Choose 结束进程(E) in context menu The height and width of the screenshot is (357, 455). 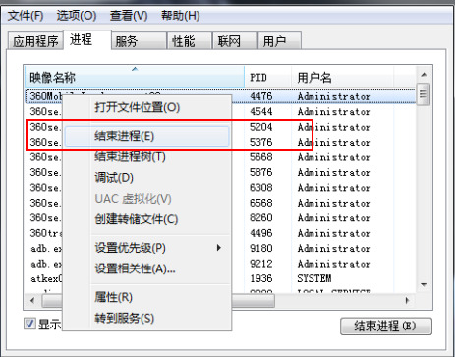tap(146, 136)
